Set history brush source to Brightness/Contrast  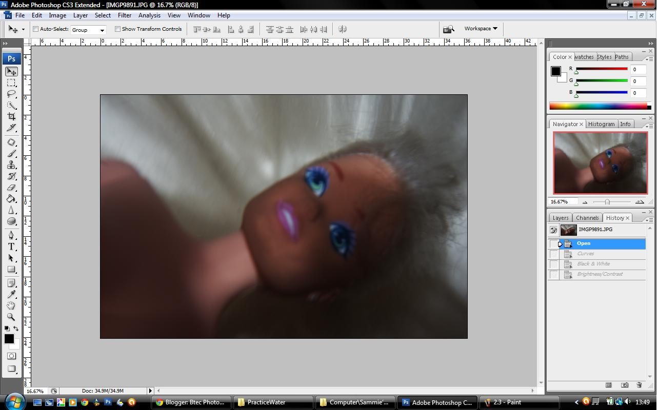click(554, 274)
